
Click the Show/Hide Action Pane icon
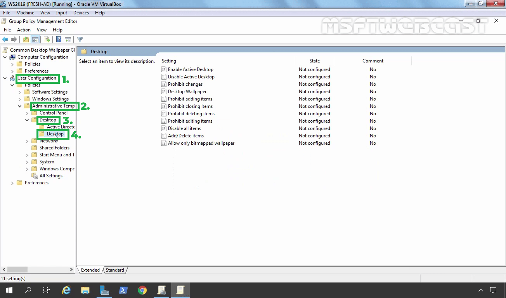coord(68,39)
